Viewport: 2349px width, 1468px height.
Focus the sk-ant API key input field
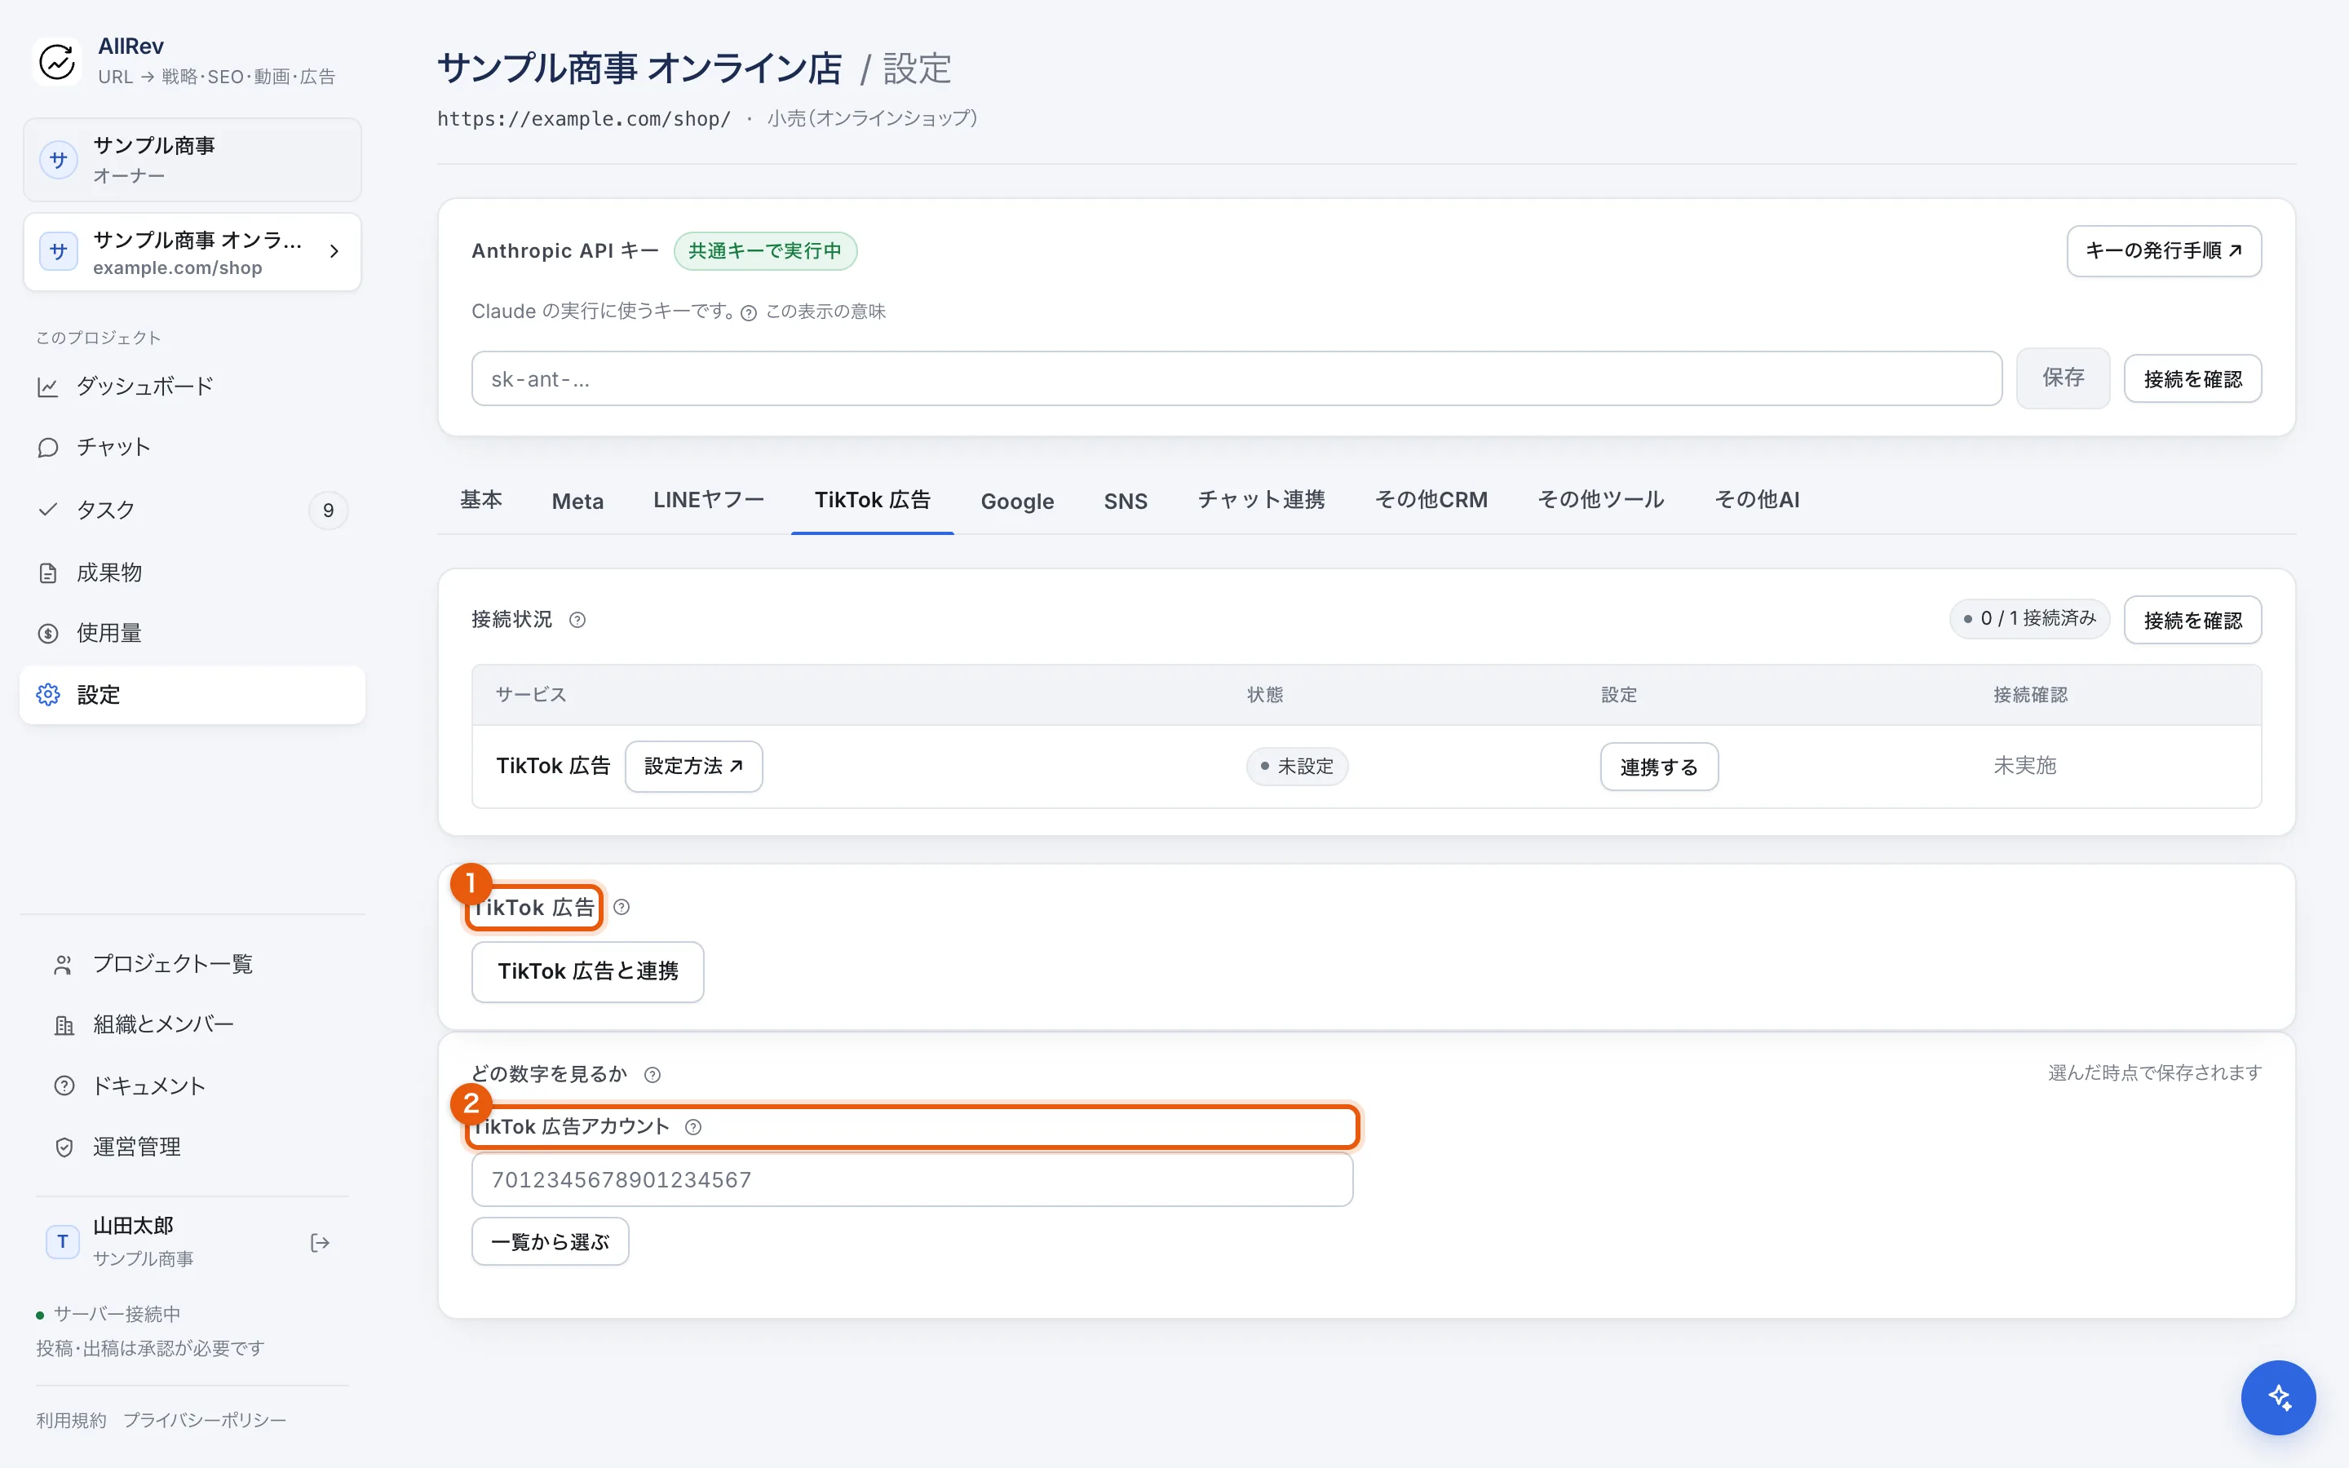pos(1236,378)
